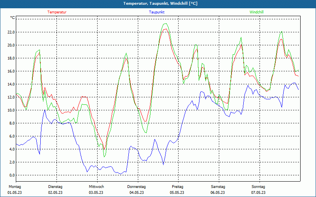Click the '06.05.23' date label

218,193
